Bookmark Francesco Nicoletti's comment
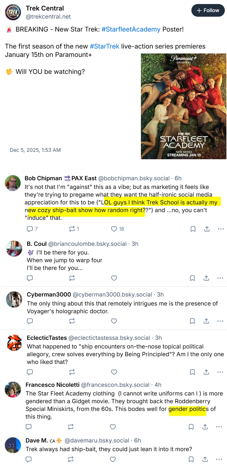Screen dimensions: 227x470 point(191,427)
